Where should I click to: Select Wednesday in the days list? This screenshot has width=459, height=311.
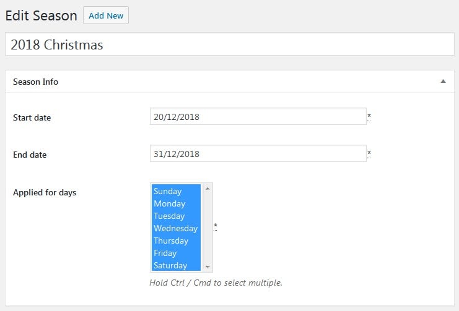[176, 228]
